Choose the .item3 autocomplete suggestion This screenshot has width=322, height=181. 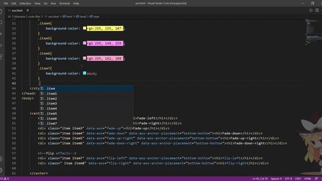coord(86,104)
